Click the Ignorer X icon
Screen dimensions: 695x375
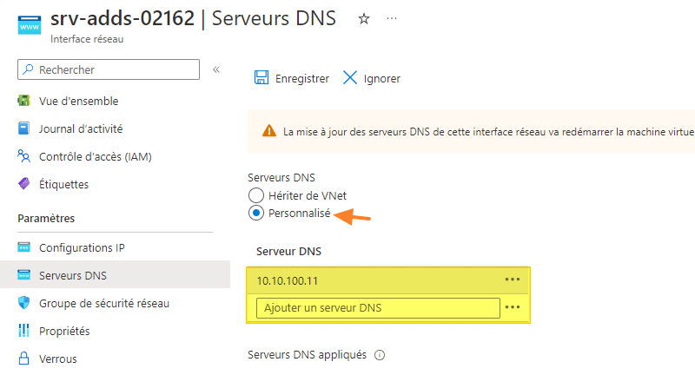click(350, 78)
